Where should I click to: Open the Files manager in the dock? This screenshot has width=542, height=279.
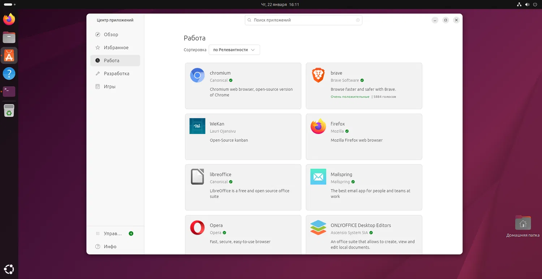point(9,37)
